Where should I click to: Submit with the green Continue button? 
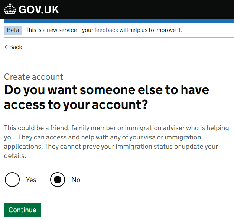coord(22,210)
